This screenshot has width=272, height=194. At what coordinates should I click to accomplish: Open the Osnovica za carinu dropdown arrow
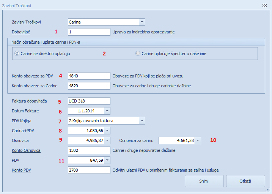tap(198, 140)
